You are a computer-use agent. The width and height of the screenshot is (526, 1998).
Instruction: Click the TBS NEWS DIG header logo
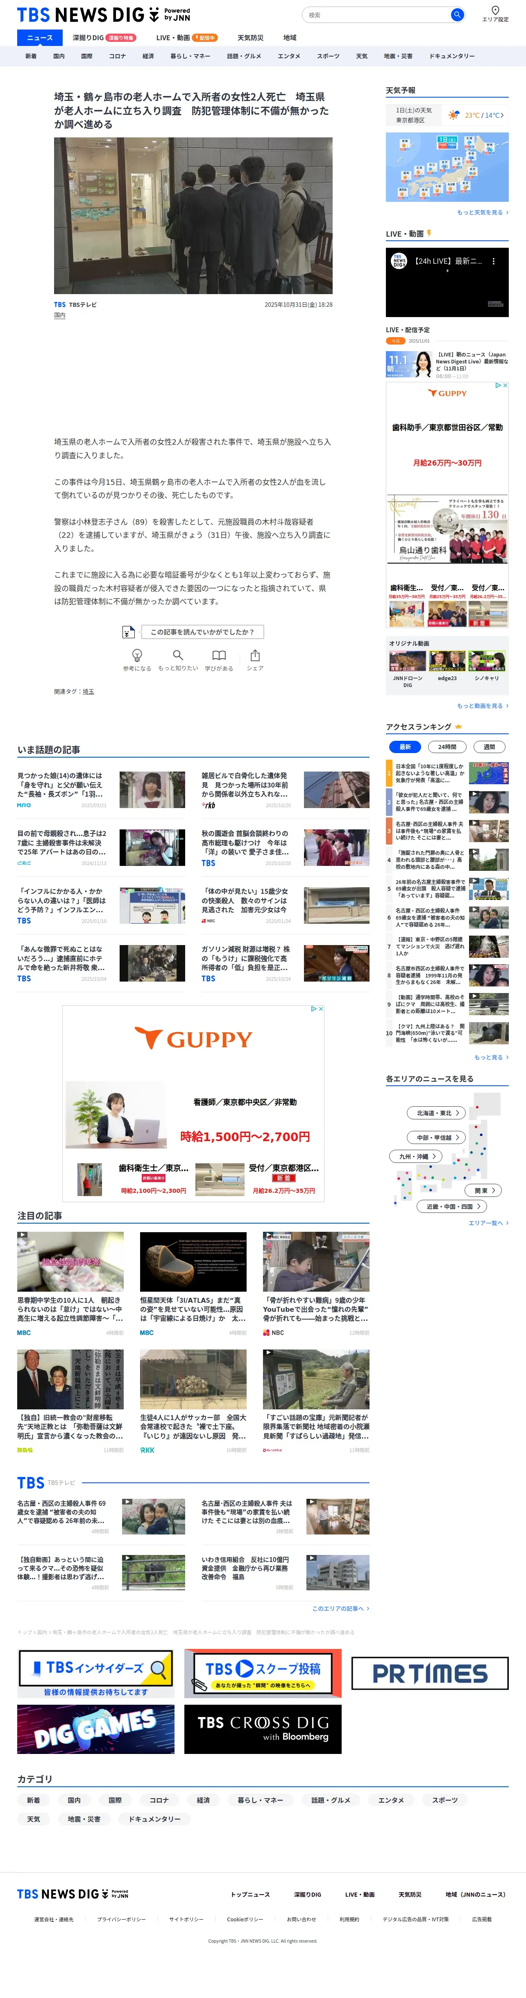coord(103,15)
